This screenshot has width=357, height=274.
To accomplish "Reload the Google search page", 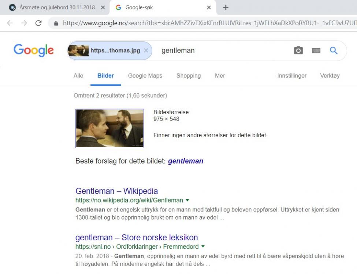I will pos(38,23).
